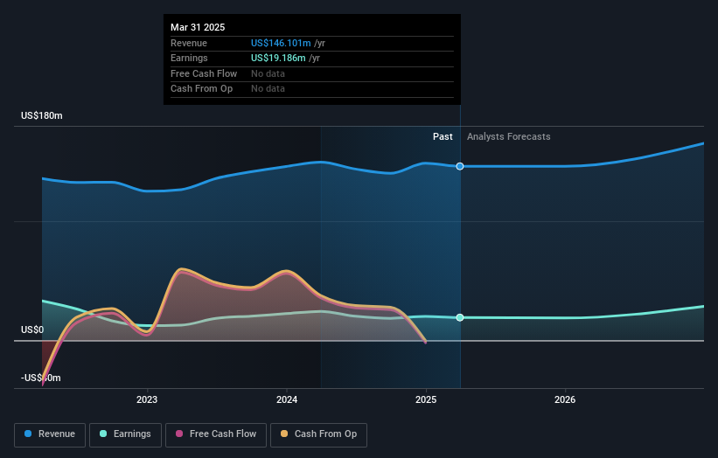Click the 2026 x-axis label
The image size is (718, 458).
coord(565,400)
